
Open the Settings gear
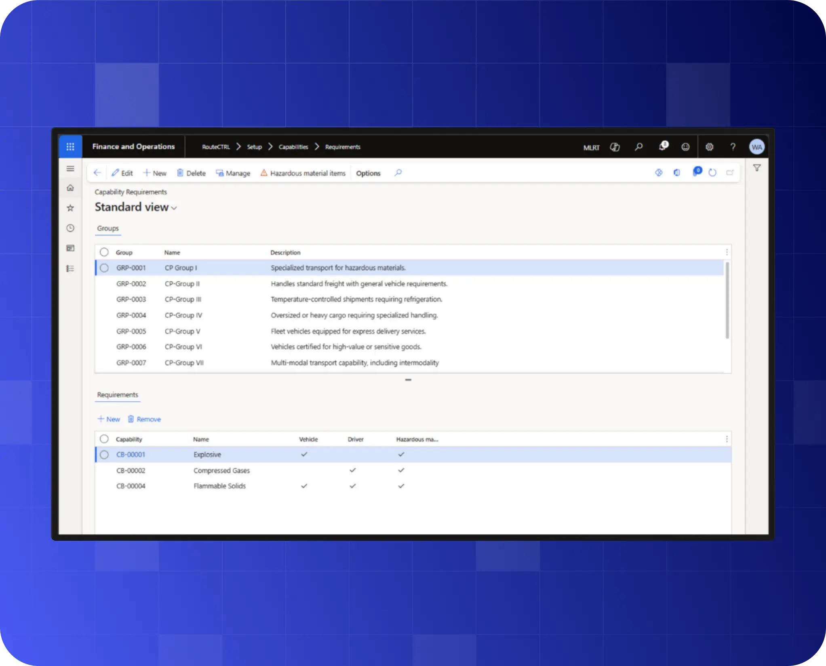pyautogui.click(x=709, y=147)
